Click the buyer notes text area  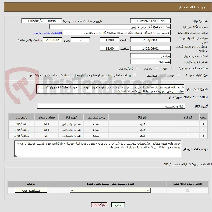(98, 149)
